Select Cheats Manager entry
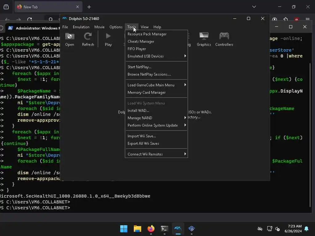Screen dimensions: 315x236 point(156,41)
